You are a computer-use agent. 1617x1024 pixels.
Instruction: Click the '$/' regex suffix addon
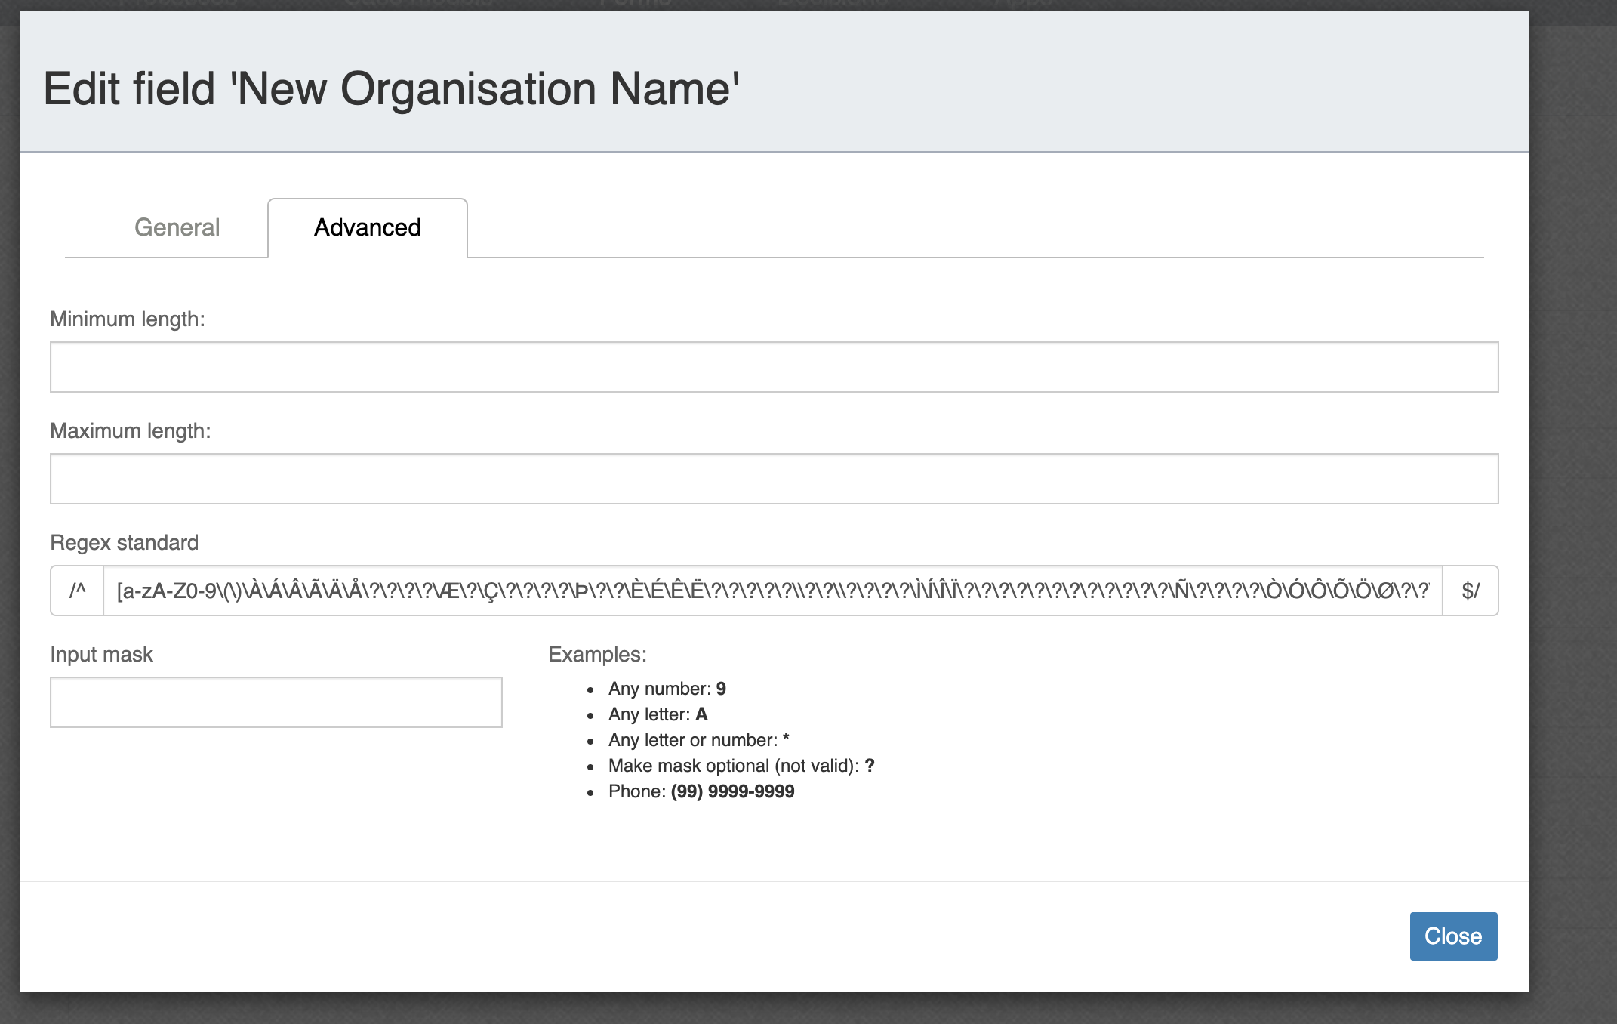coord(1471,591)
